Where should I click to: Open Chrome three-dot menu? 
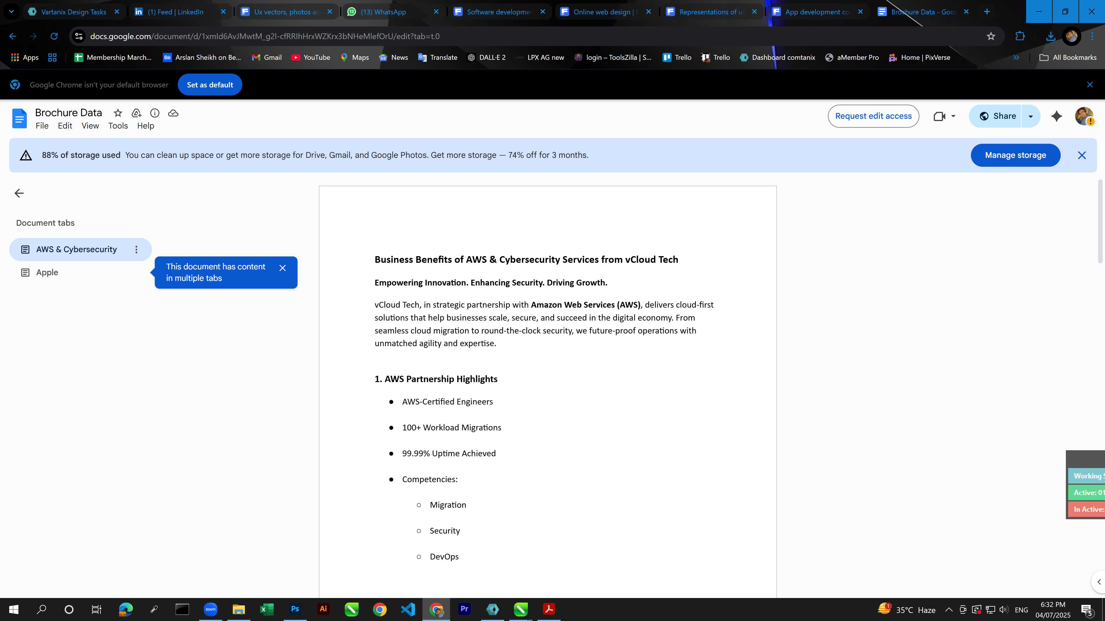coord(1092,37)
